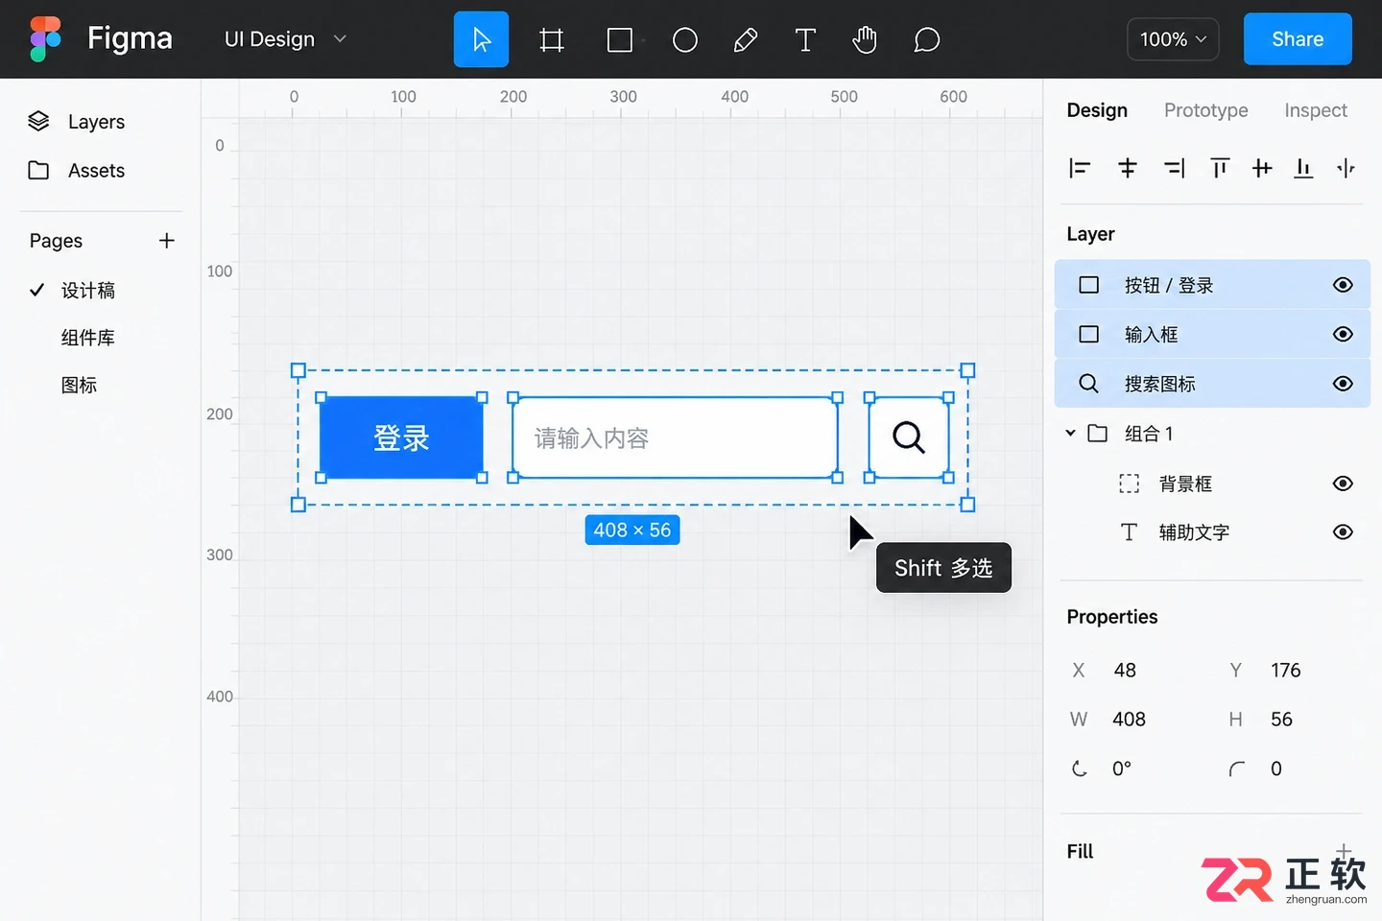
Task: Align selection to bottom edge
Action: (x=1303, y=169)
